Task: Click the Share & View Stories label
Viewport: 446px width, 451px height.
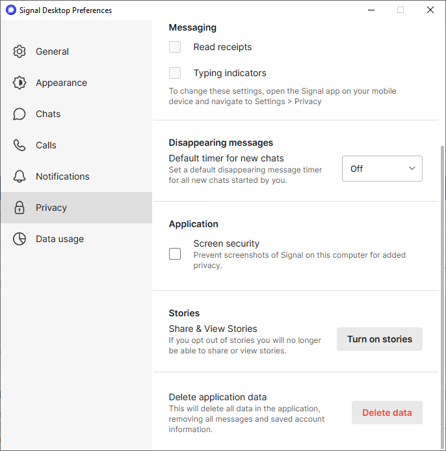Action: pos(213,329)
